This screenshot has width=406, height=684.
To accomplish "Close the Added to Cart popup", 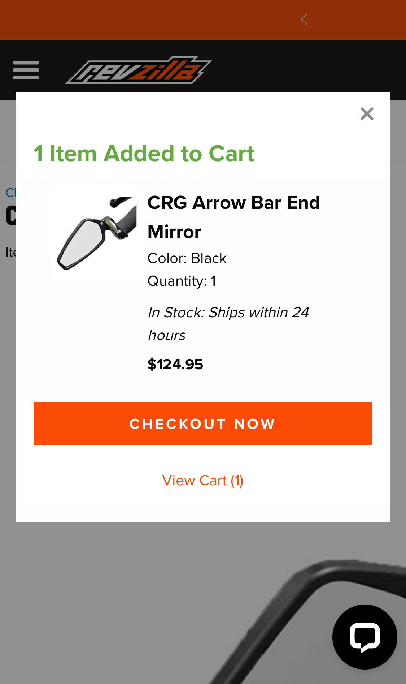I will click(367, 114).
